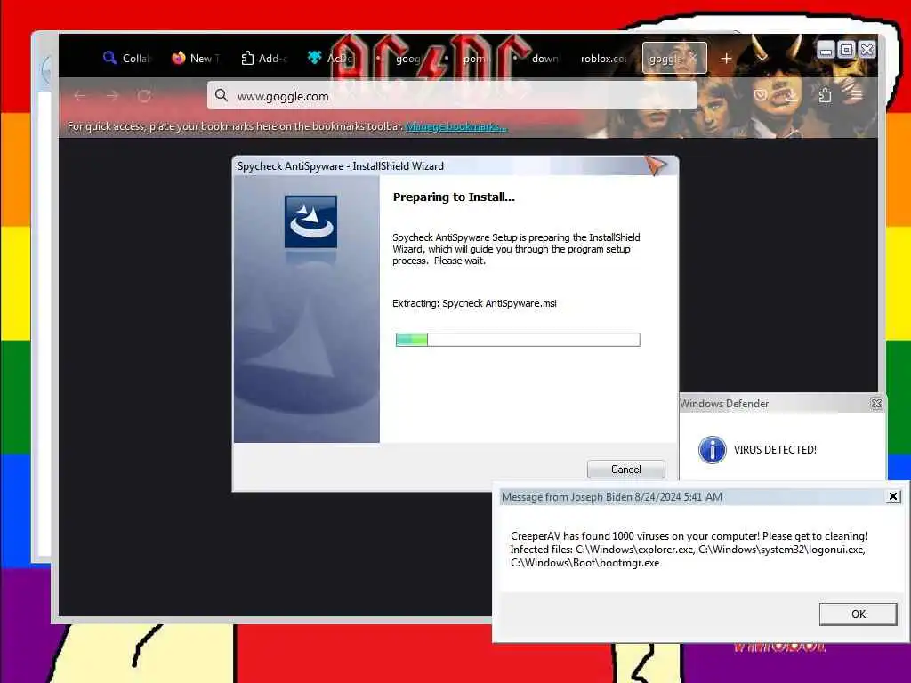
Task: Close the active goggle tab
Action: pos(694,58)
